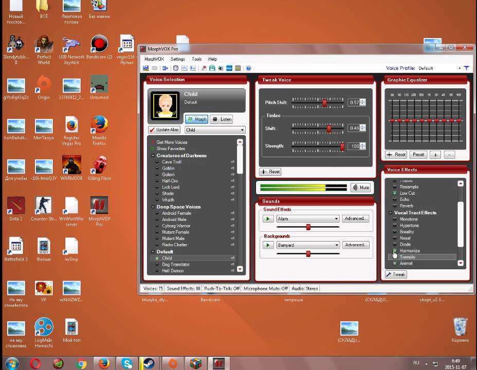This screenshot has height=370, width=477.
Task: Play the Barnyard background sound
Action: click(x=267, y=245)
